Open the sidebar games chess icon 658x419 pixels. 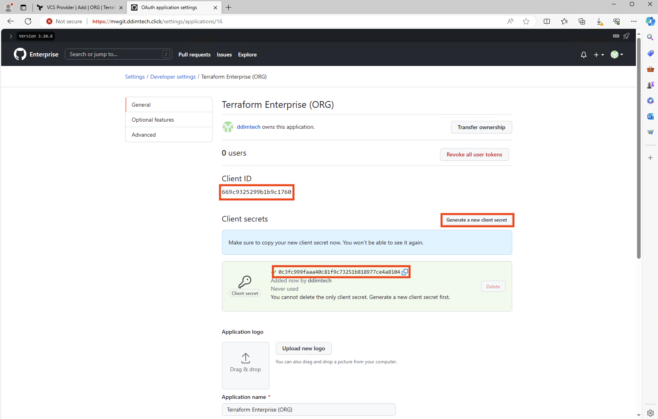point(650,85)
